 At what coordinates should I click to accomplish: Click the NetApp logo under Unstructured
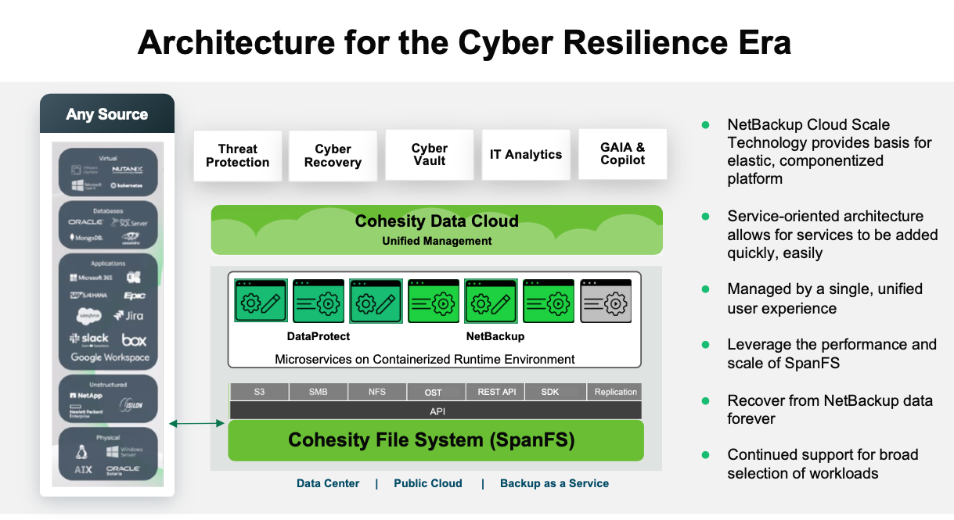coord(86,396)
